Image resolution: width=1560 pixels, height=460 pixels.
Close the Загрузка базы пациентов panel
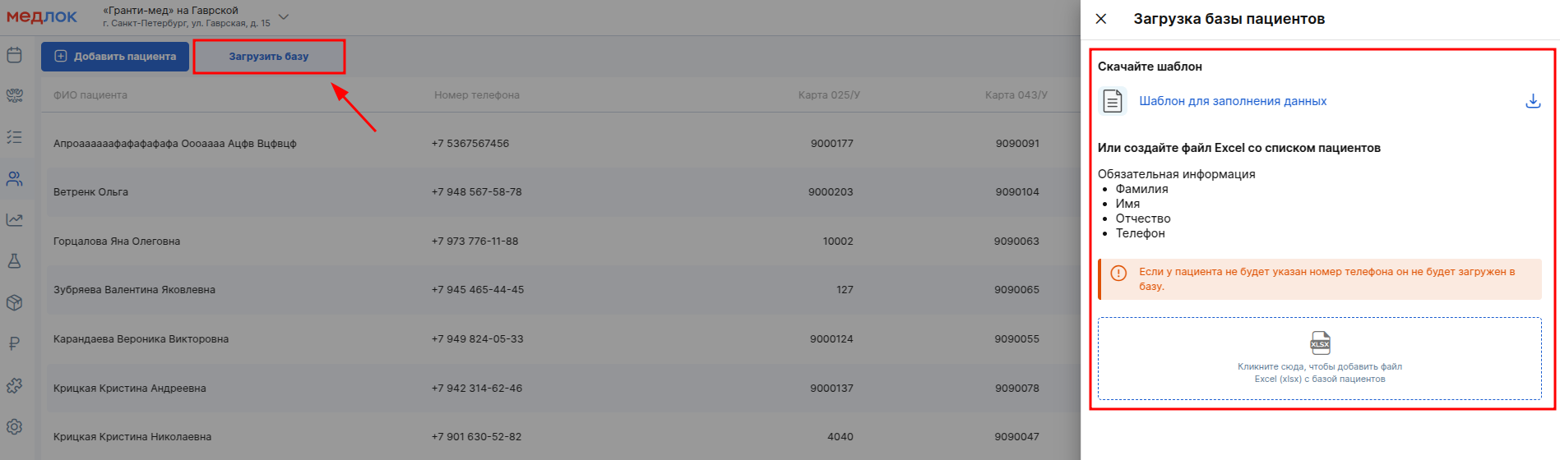[x=1101, y=19]
